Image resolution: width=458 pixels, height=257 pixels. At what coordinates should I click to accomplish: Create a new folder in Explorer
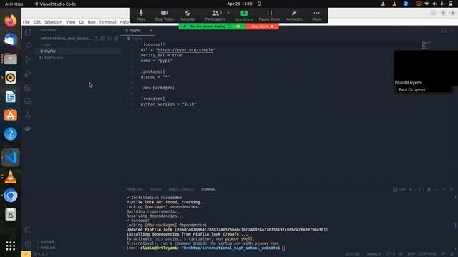point(102,39)
